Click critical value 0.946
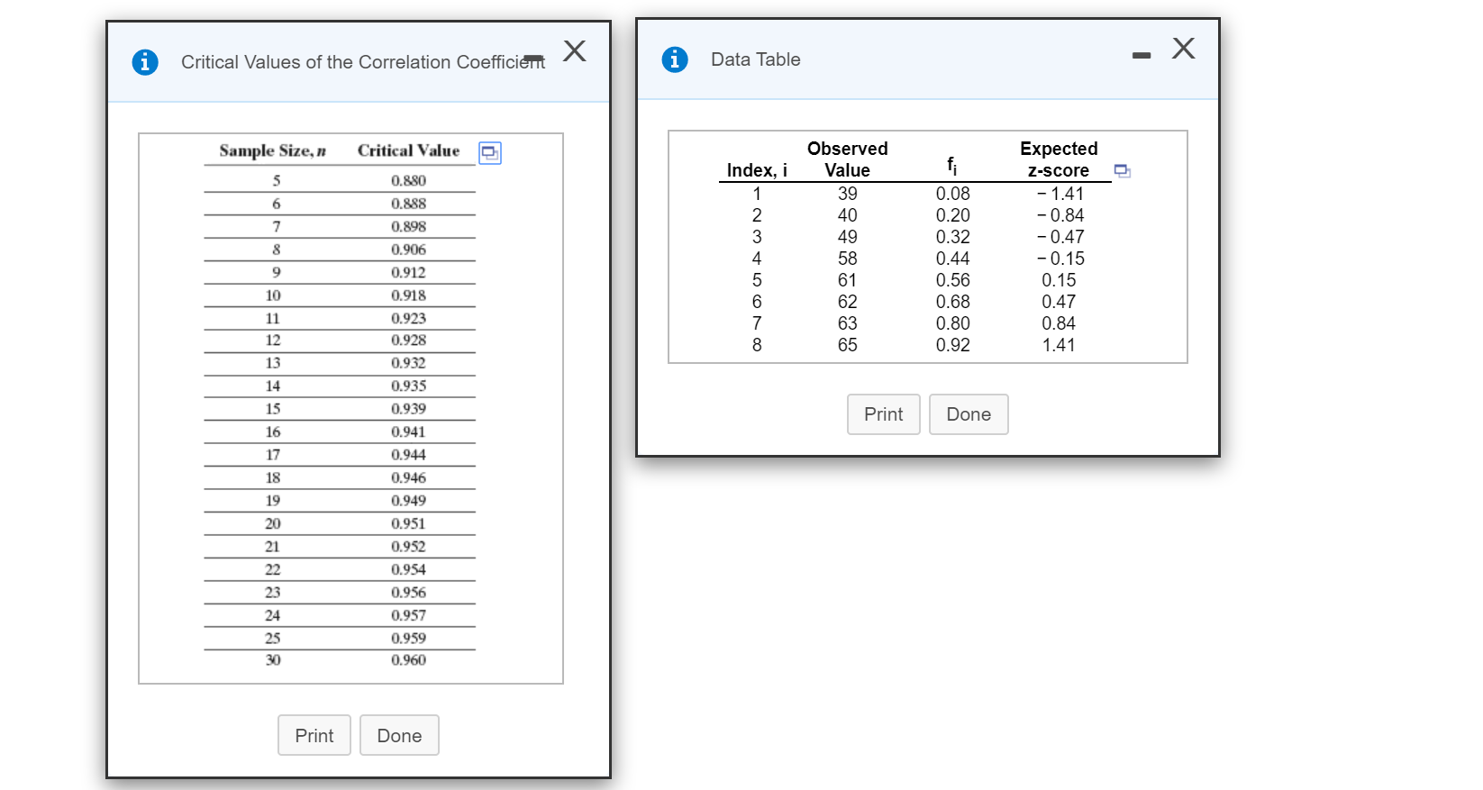The image size is (1483, 790). pos(408,477)
